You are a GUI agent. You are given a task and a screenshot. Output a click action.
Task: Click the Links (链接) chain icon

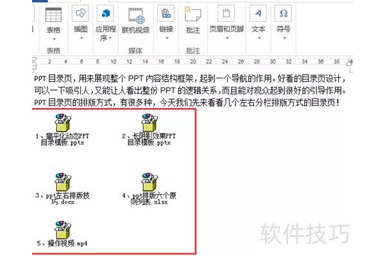[166, 13]
